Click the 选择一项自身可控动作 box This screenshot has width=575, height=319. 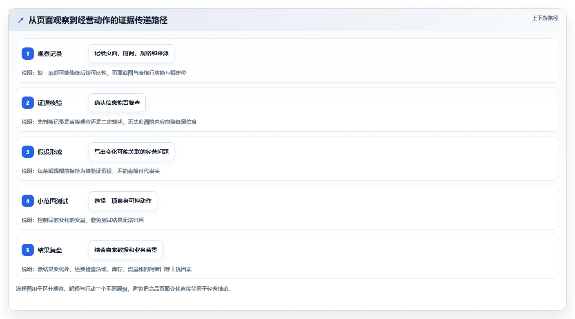click(123, 201)
